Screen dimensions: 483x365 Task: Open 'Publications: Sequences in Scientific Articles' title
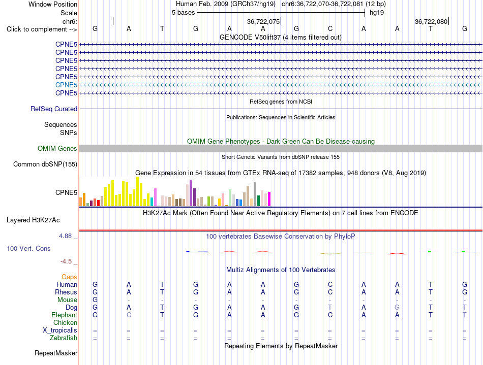[281, 117]
